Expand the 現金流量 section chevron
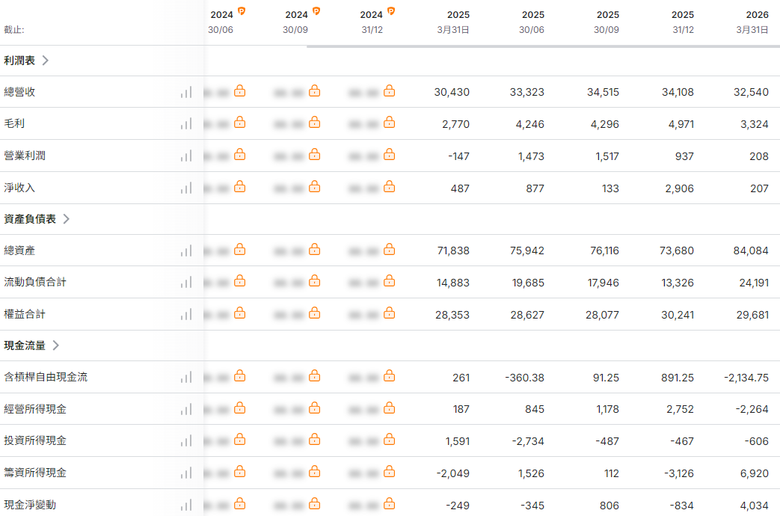The height and width of the screenshot is (516, 780). tap(55, 345)
